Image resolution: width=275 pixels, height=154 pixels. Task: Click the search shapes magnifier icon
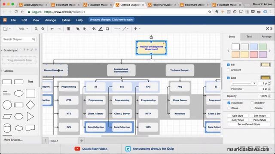pos(34,39)
